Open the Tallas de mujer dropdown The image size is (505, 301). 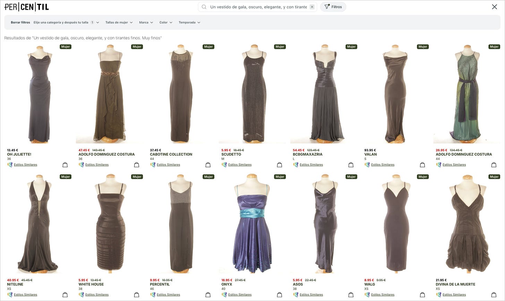(x=119, y=23)
